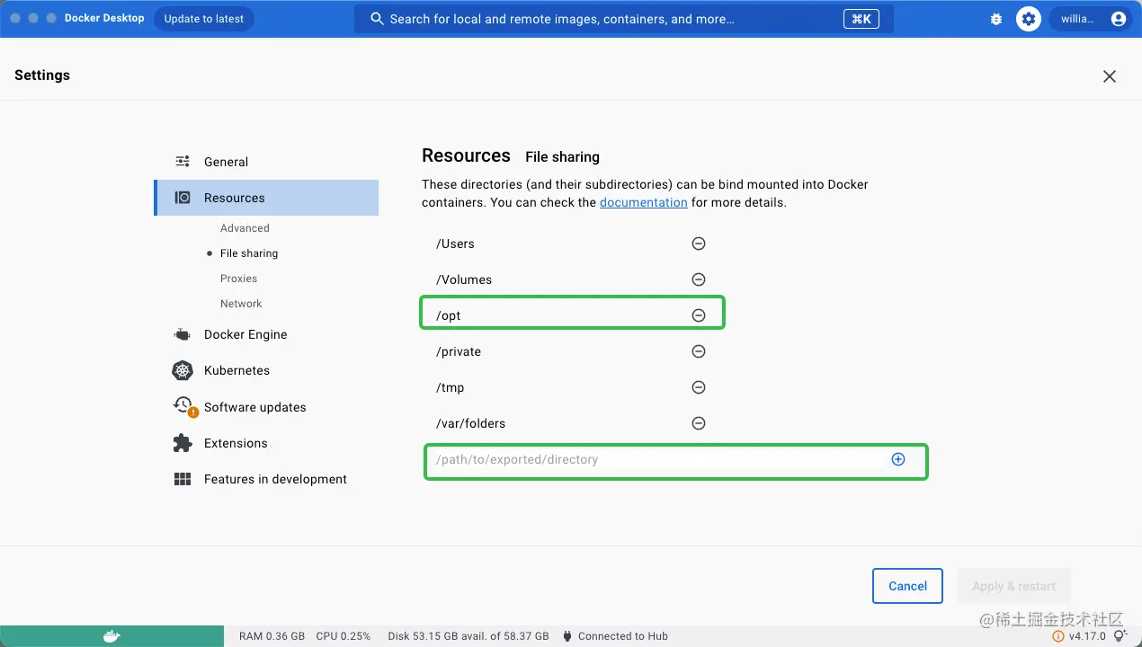Open Software updates section

(254, 407)
